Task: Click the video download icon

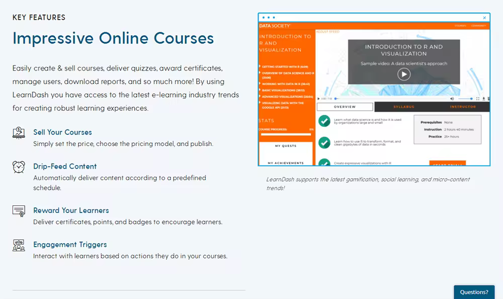Action: [x=484, y=99]
